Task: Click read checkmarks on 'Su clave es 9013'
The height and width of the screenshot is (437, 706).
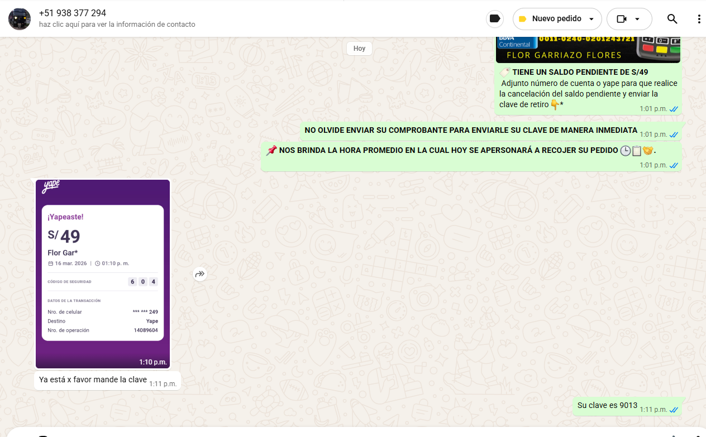Action: [674, 410]
